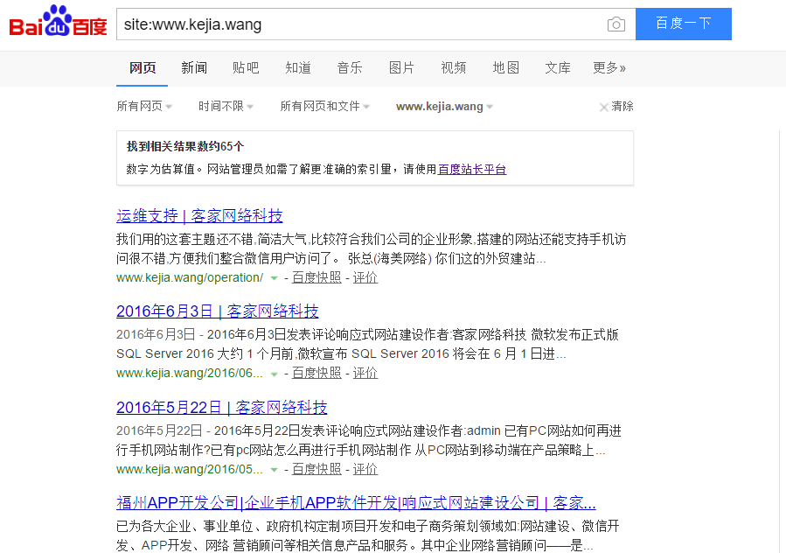Viewport: 786px width, 553px height.
Task: Click inside the search input field
Action: click(358, 24)
